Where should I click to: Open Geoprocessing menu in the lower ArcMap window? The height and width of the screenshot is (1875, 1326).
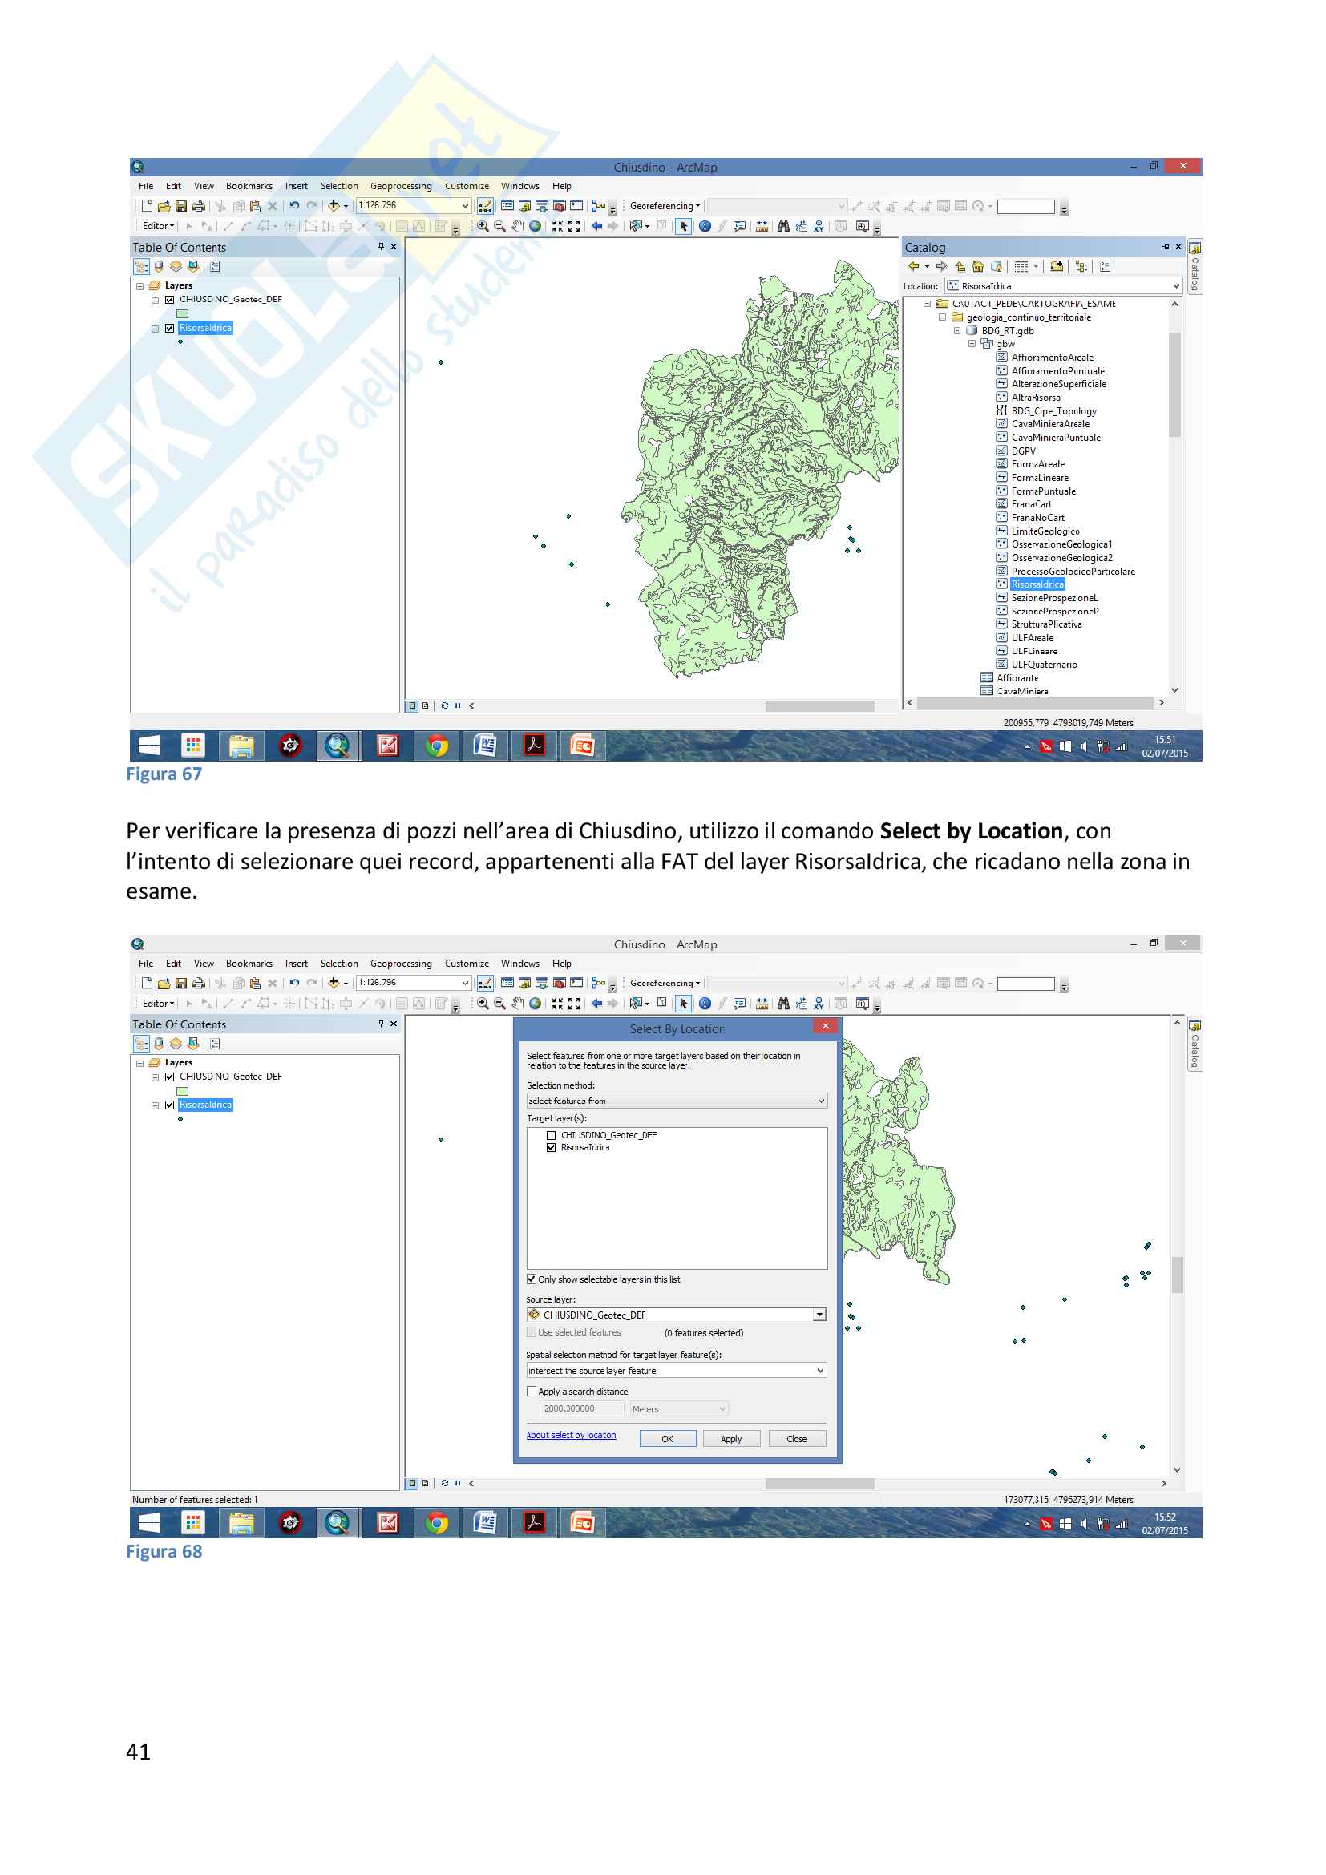[400, 964]
